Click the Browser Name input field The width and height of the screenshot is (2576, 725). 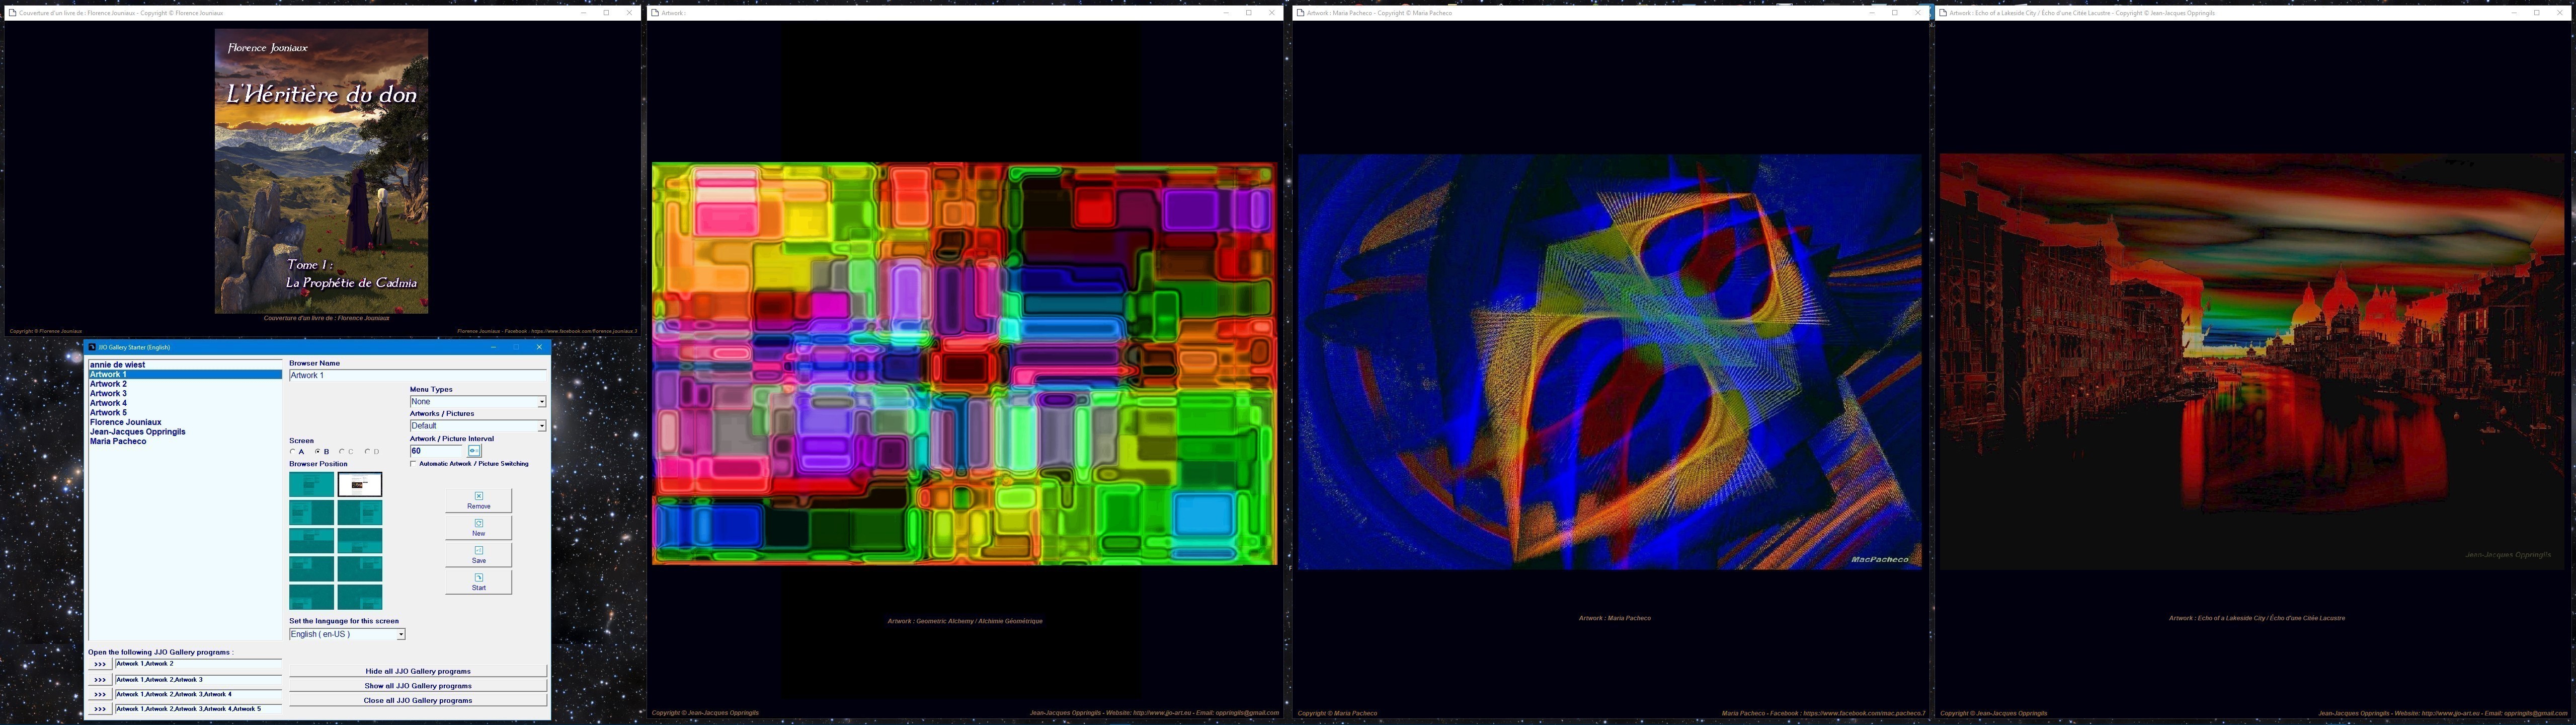click(417, 376)
